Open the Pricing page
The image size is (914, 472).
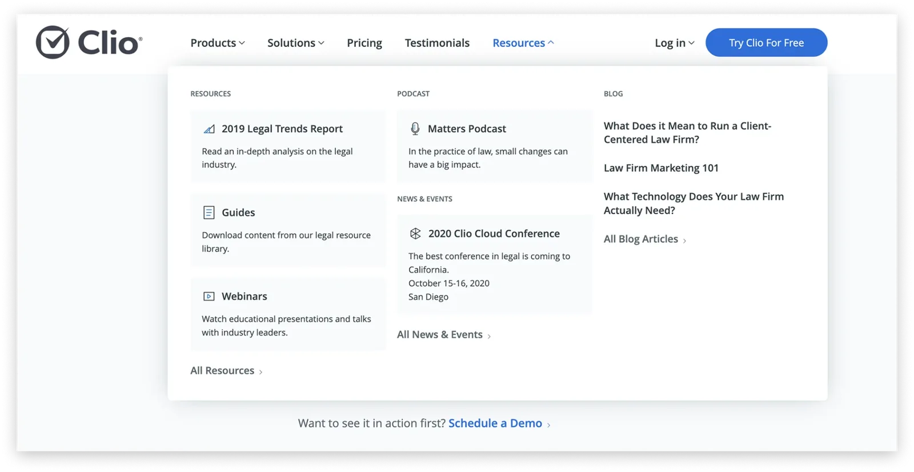pos(364,43)
